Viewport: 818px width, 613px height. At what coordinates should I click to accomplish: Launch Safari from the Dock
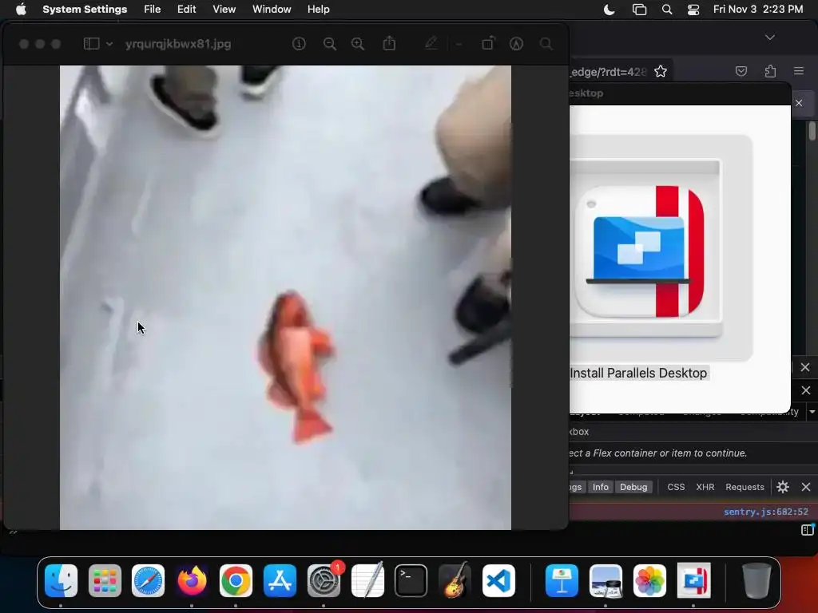(148, 581)
